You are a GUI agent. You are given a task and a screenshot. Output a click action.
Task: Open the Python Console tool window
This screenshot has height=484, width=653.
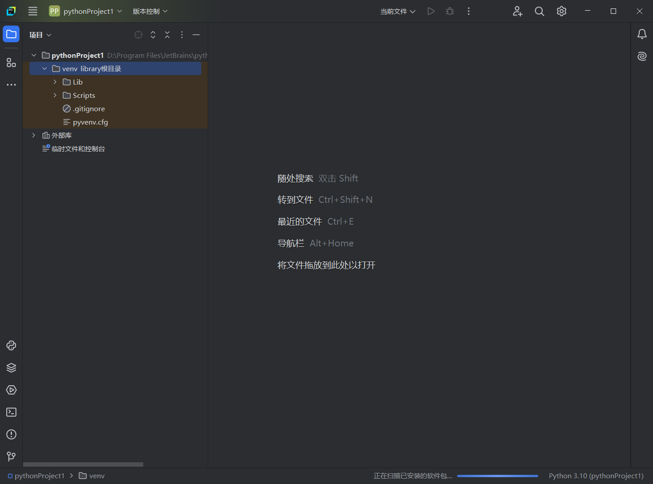11,346
